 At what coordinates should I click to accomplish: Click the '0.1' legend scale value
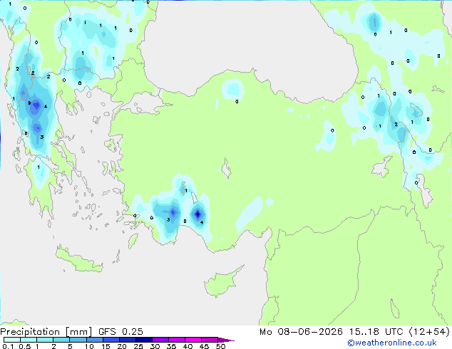(8, 346)
